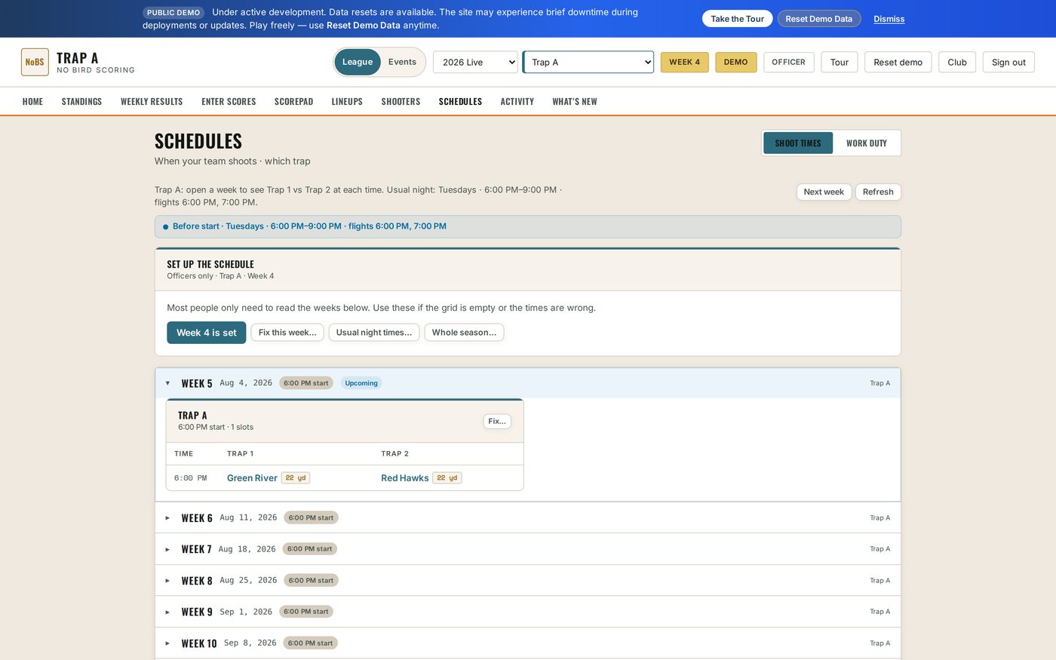
Task: Open the Club page button
Action: coord(957,62)
